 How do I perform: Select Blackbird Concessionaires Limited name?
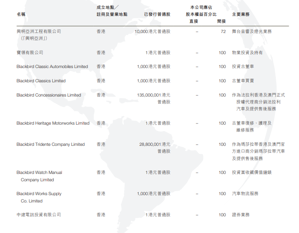48,95
